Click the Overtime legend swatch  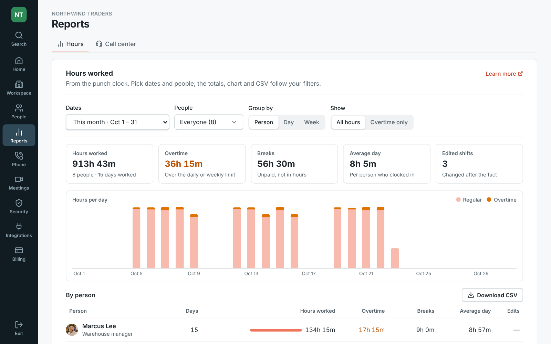click(x=489, y=200)
